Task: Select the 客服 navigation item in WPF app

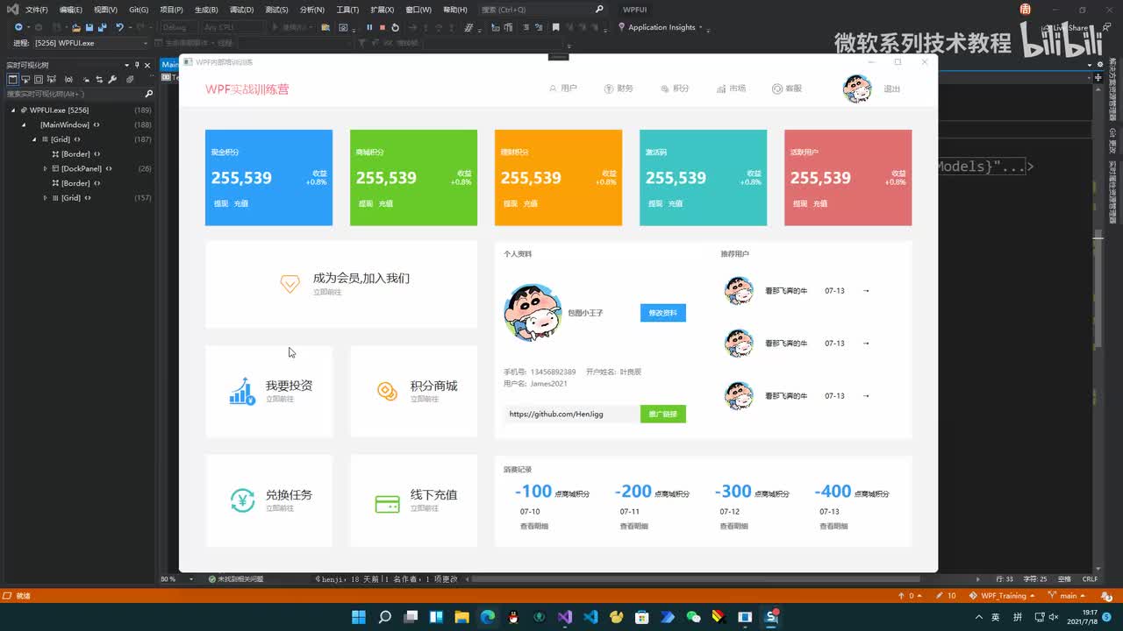Action: 787,89
